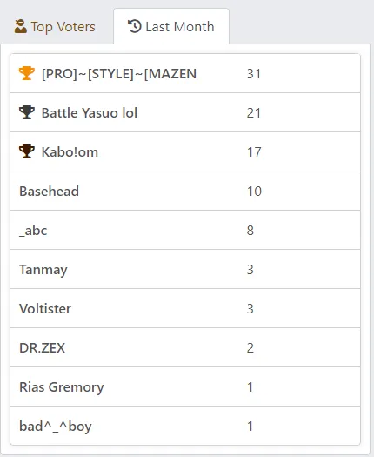Click the Kabo!om voter name

[x=70, y=152]
